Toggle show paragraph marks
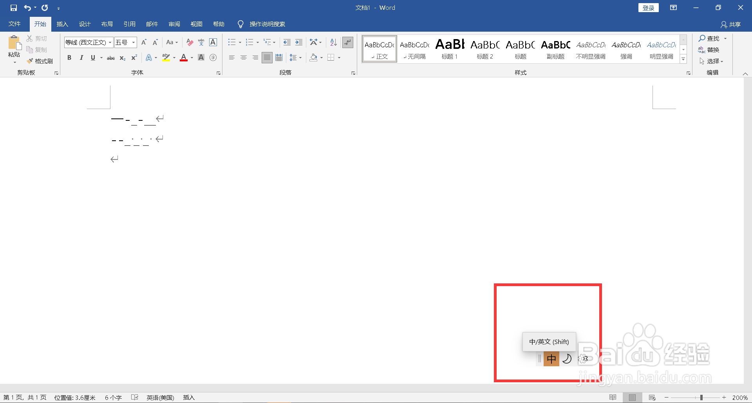The width and height of the screenshot is (752, 403). pyautogui.click(x=348, y=42)
